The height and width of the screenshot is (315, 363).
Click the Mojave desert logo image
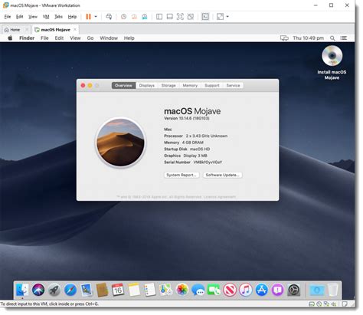click(120, 143)
